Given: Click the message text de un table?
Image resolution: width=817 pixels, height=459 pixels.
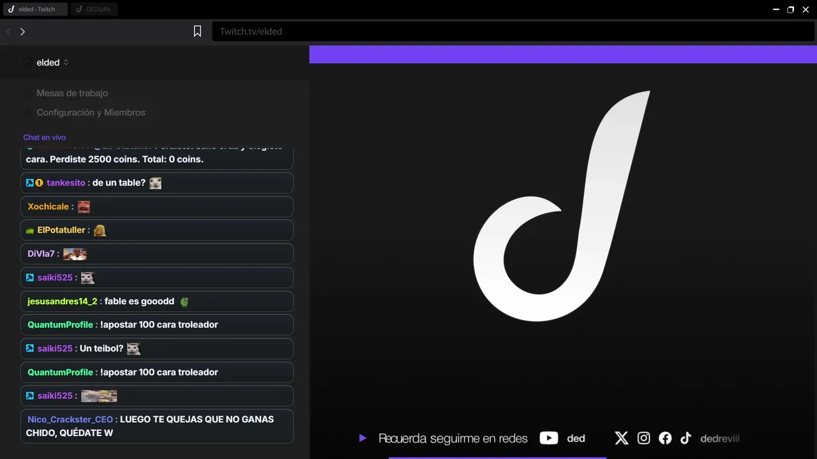Looking at the screenshot, I should pos(119,183).
